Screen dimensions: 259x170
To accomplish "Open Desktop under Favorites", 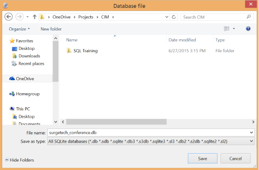I will (x=27, y=49).
